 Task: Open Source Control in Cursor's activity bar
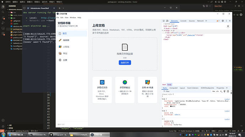coord(3,17)
